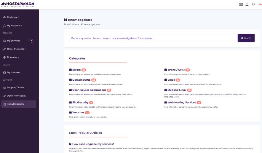Expand the My Account menu chevron
This screenshot has width=262, height=153.
tap(22, 26)
